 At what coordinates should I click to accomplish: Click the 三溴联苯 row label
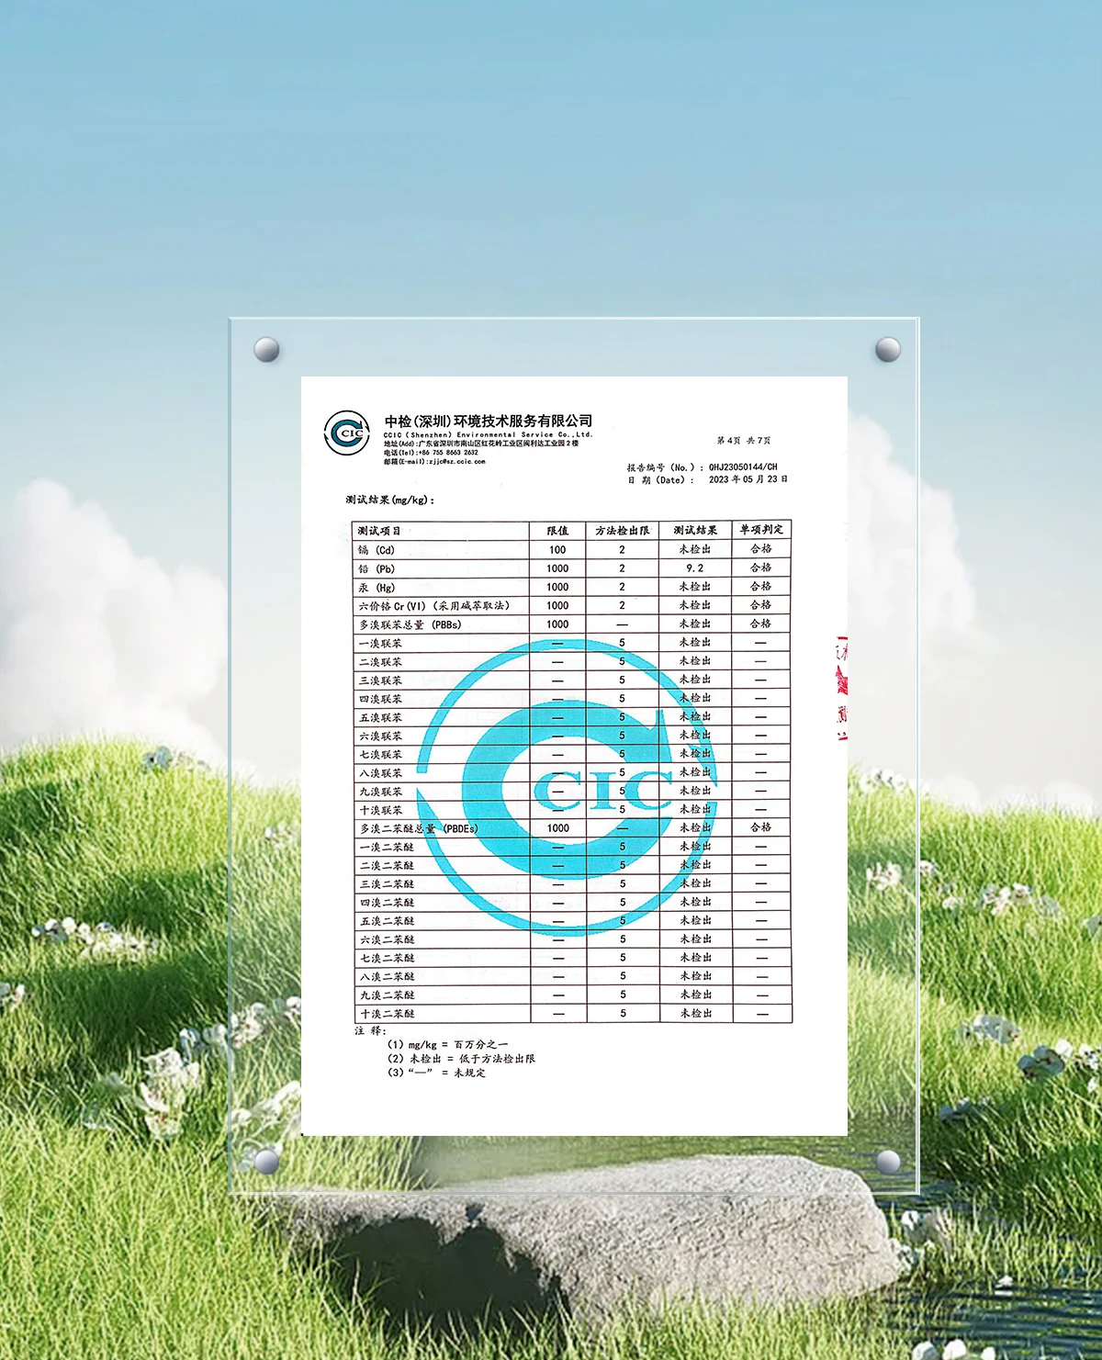[x=380, y=680]
